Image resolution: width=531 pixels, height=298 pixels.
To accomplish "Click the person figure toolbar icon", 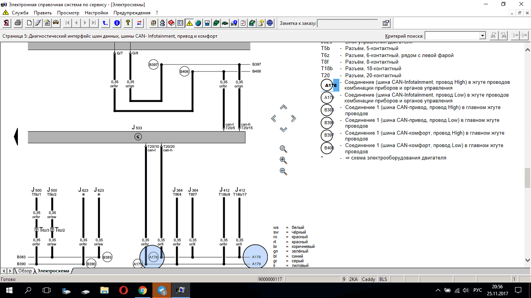I will pyautogui.click(x=162, y=23).
